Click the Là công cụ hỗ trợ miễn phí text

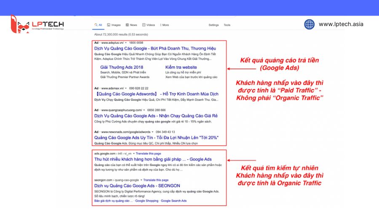(183, 72)
